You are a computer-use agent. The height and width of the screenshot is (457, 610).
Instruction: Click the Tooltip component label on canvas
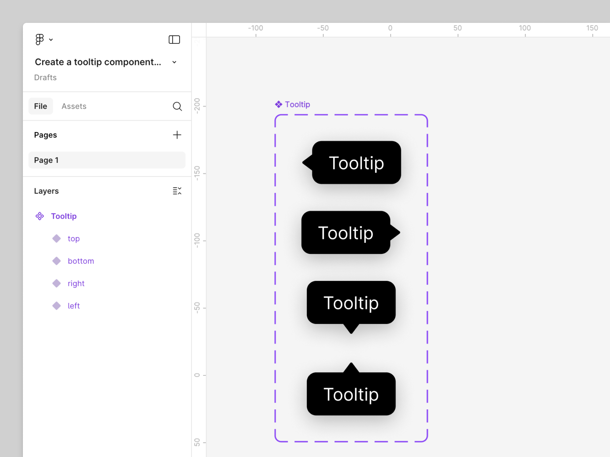pos(297,104)
